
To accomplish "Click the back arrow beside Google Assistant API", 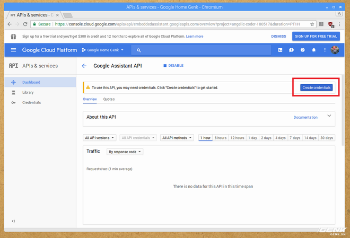I will click(x=84, y=66).
